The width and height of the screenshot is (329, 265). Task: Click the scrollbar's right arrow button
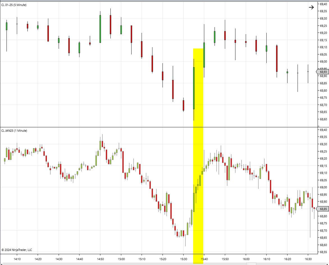pyautogui.click(x=327, y=264)
